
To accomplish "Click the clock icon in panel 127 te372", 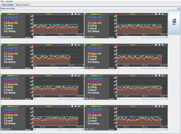I will pos(156,14).
